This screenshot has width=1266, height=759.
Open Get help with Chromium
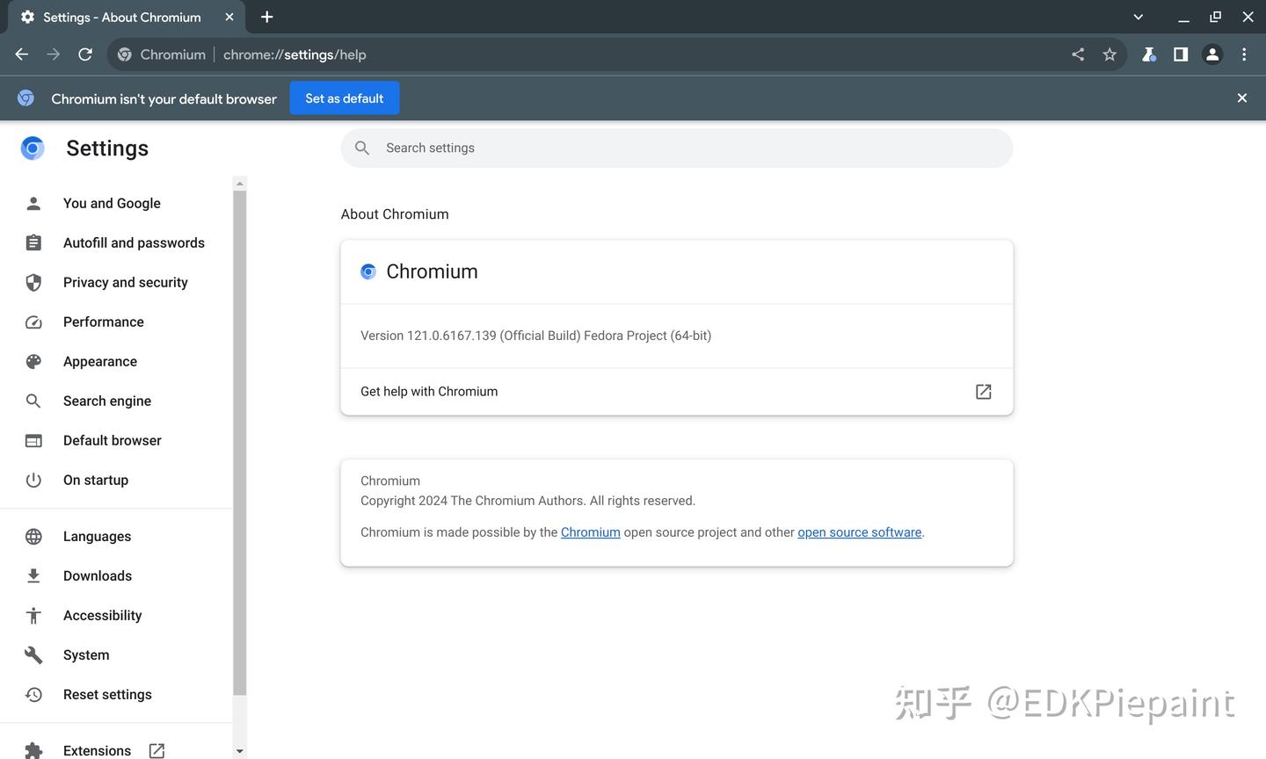pyautogui.click(x=677, y=391)
